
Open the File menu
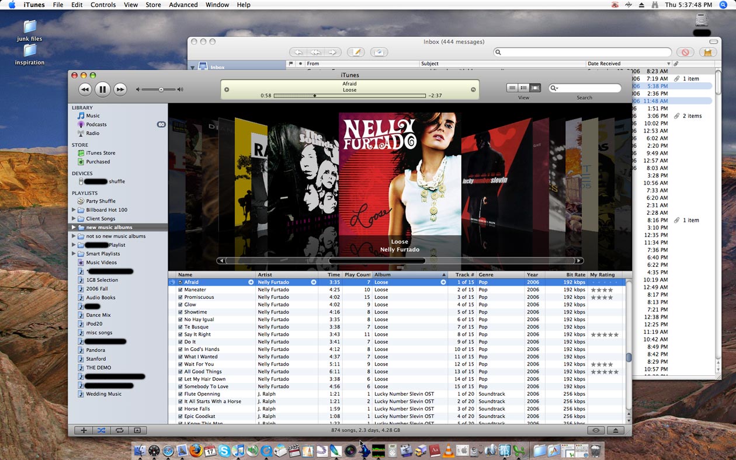click(58, 5)
